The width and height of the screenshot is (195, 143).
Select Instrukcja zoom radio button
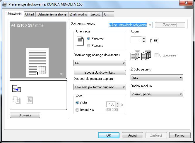pyautogui.click(x=77, y=110)
